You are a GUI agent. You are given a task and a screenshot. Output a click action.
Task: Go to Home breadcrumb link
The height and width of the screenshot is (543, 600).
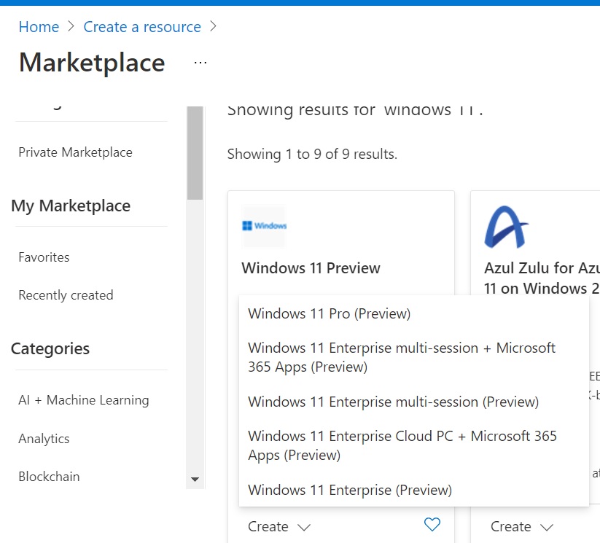39,27
